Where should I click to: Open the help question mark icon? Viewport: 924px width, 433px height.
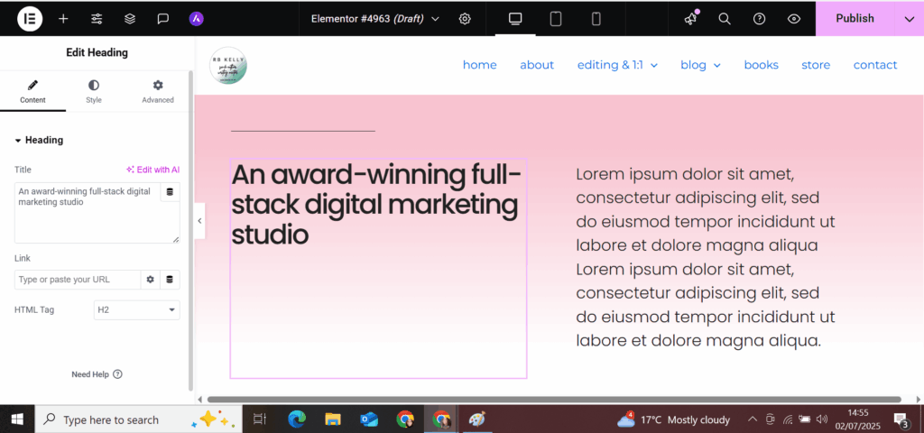tap(759, 19)
